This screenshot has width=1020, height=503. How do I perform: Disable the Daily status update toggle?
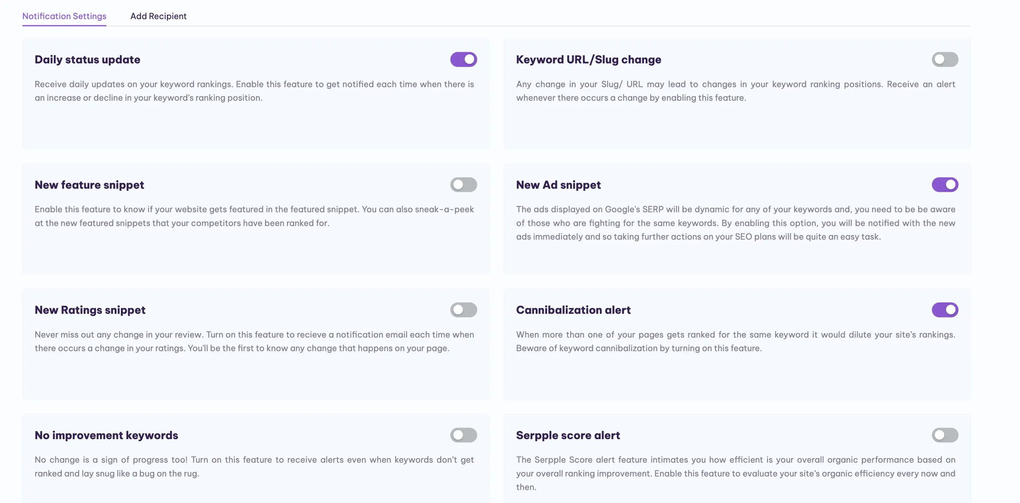tap(463, 59)
